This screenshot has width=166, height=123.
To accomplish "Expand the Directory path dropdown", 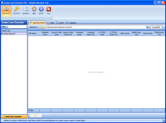I will [147, 27].
